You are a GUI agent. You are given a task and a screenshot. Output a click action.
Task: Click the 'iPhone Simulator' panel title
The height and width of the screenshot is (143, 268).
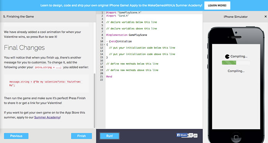(235, 17)
